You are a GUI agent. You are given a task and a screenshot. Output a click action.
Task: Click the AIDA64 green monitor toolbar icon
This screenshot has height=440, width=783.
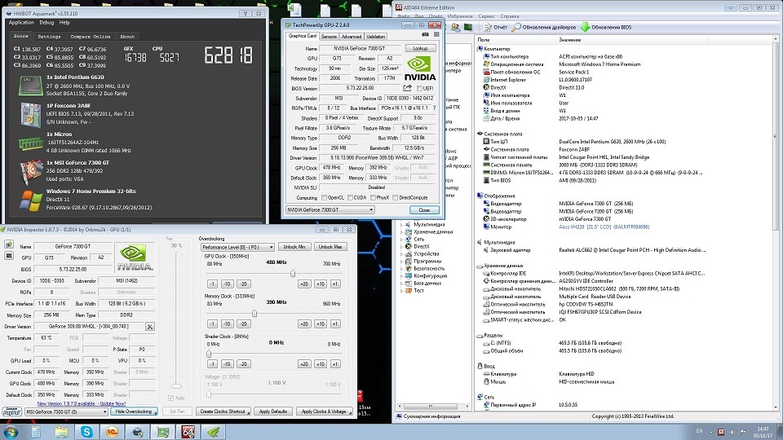click(468, 28)
